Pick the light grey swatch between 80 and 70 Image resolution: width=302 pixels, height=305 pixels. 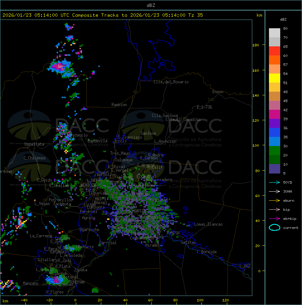[x=274, y=33]
